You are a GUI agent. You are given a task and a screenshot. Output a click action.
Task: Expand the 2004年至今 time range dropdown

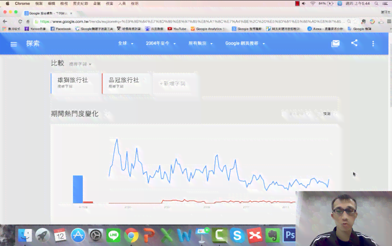[161, 43]
